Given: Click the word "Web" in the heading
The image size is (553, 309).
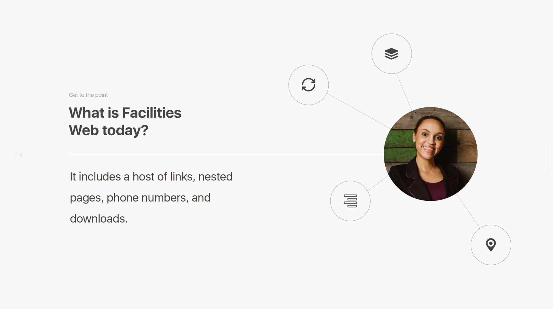Looking at the screenshot, I should point(84,130).
